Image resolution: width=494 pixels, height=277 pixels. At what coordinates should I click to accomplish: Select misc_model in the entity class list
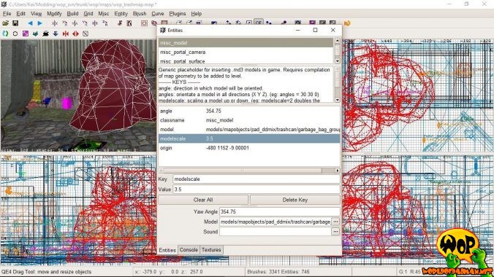[246, 43]
